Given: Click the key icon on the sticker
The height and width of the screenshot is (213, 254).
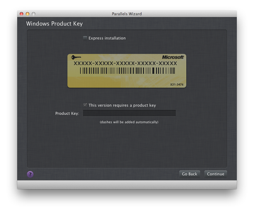Looking at the screenshot, I should [x=76, y=57].
